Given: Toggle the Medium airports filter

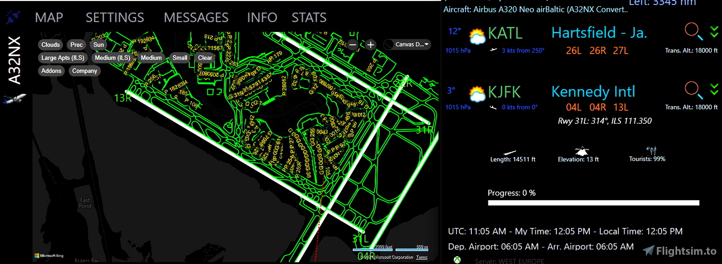Looking at the screenshot, I should [x=151, y=58].
